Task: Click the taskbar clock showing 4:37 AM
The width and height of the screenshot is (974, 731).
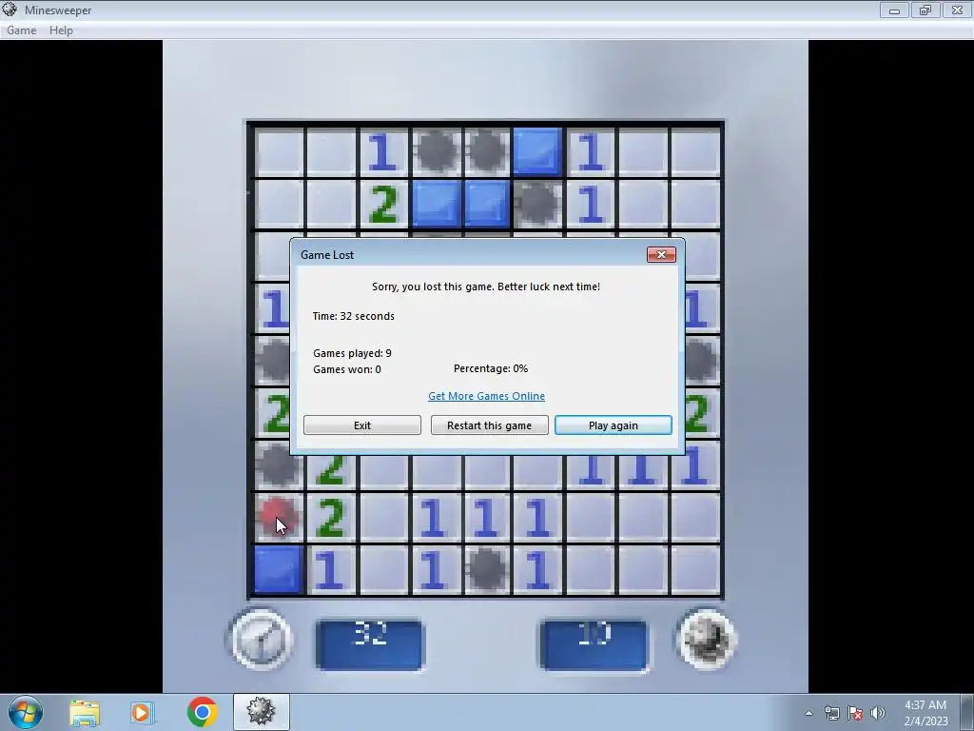Action: click(x=925, y=713)
